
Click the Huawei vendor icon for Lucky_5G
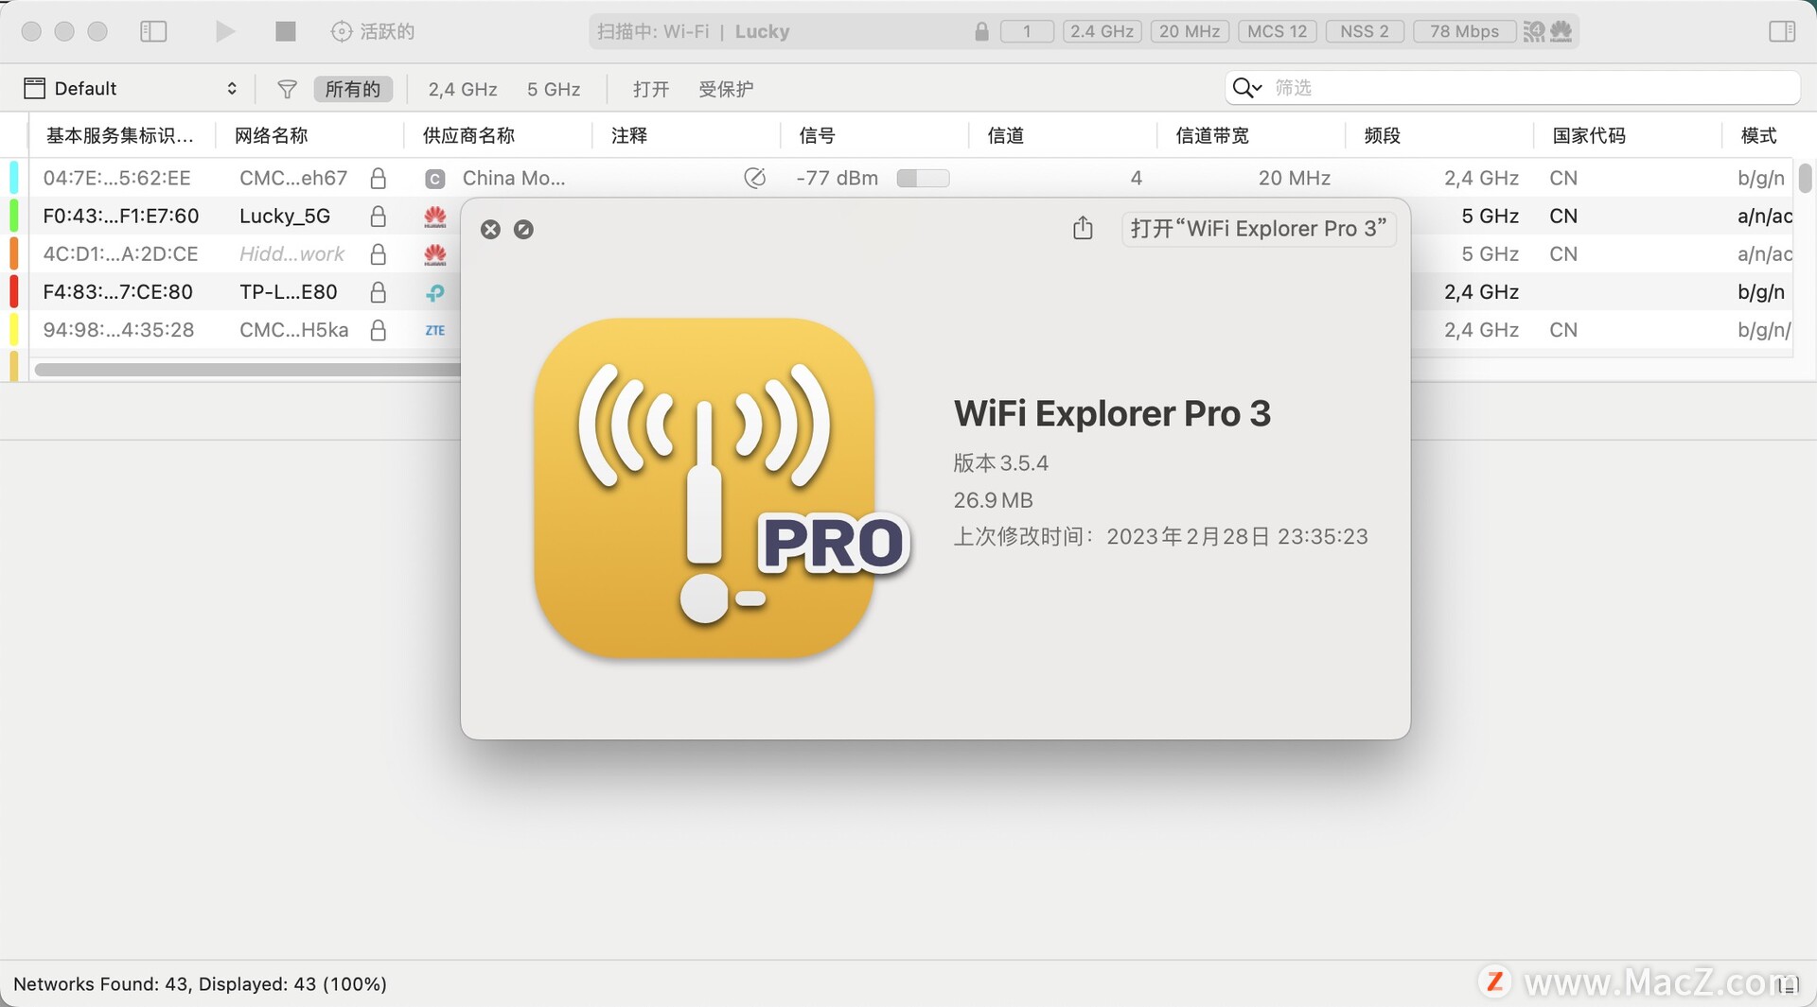click(435, 217)
